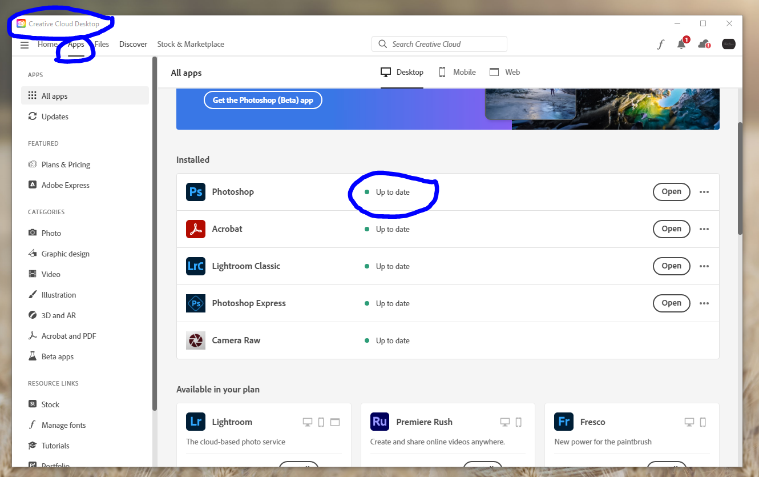Click the Photoshop Express app icon

click(x=196, y=303)
